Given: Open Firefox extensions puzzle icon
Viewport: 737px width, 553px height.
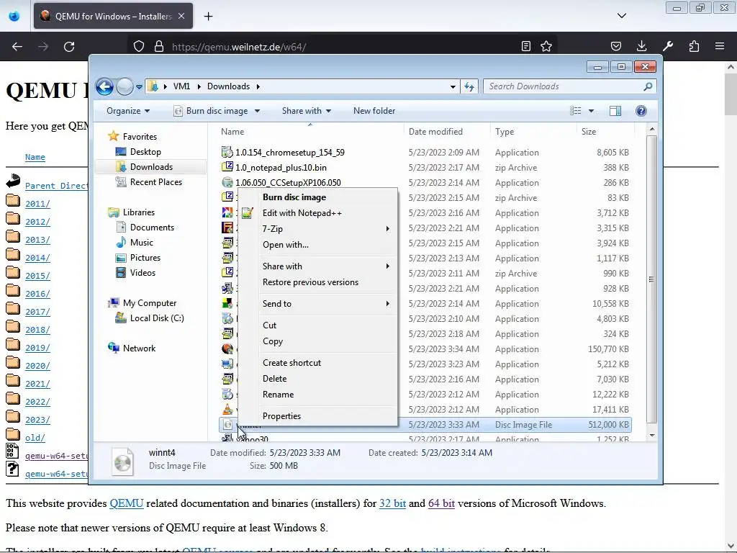Looking at the screenshot, I should coord(694,46).
